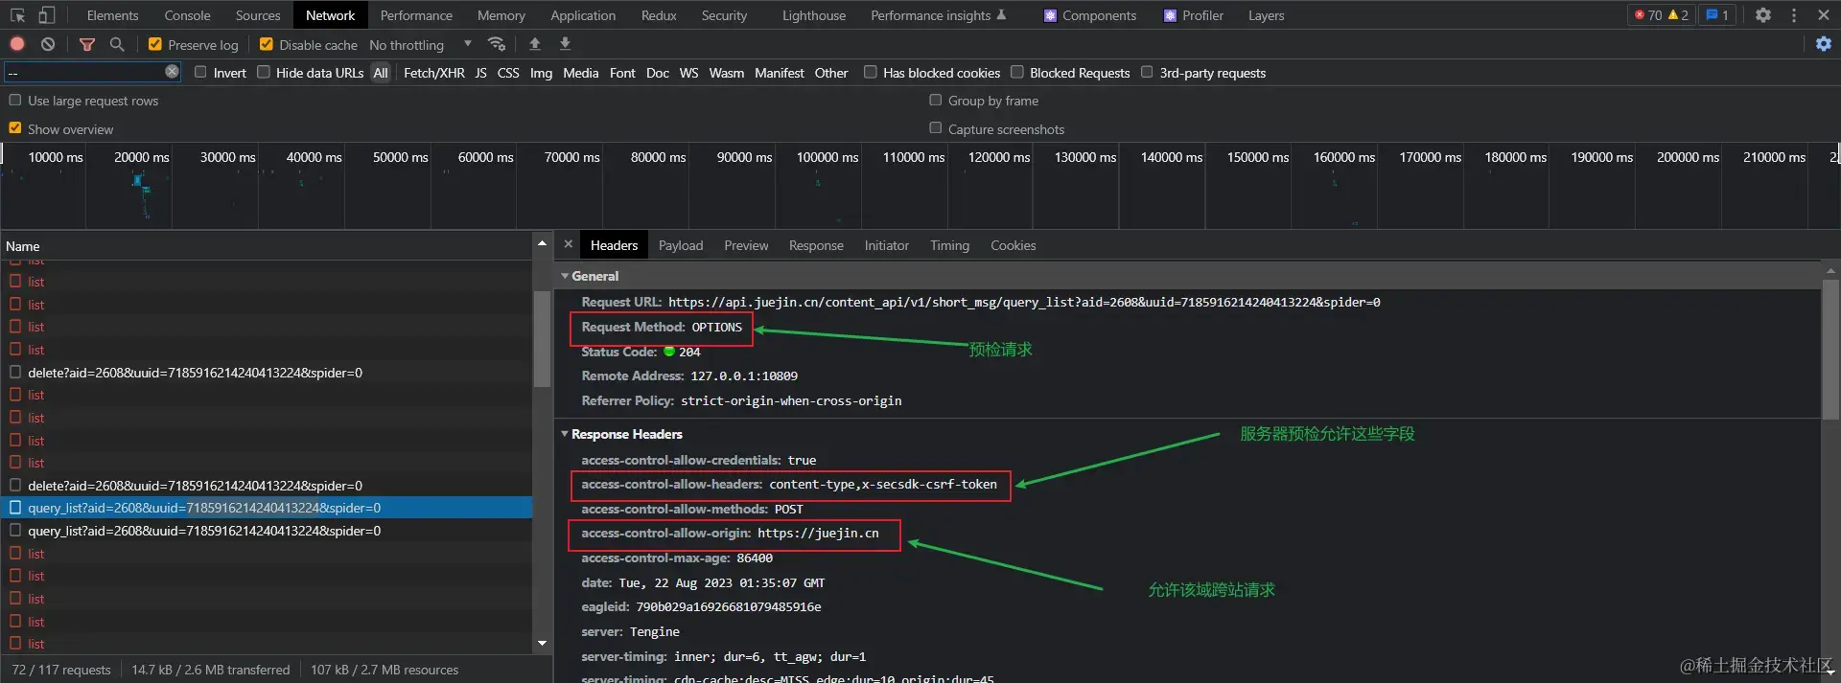Toggle the device toolbar icon
The image size is (1841, 683).
tap(46, 15)
